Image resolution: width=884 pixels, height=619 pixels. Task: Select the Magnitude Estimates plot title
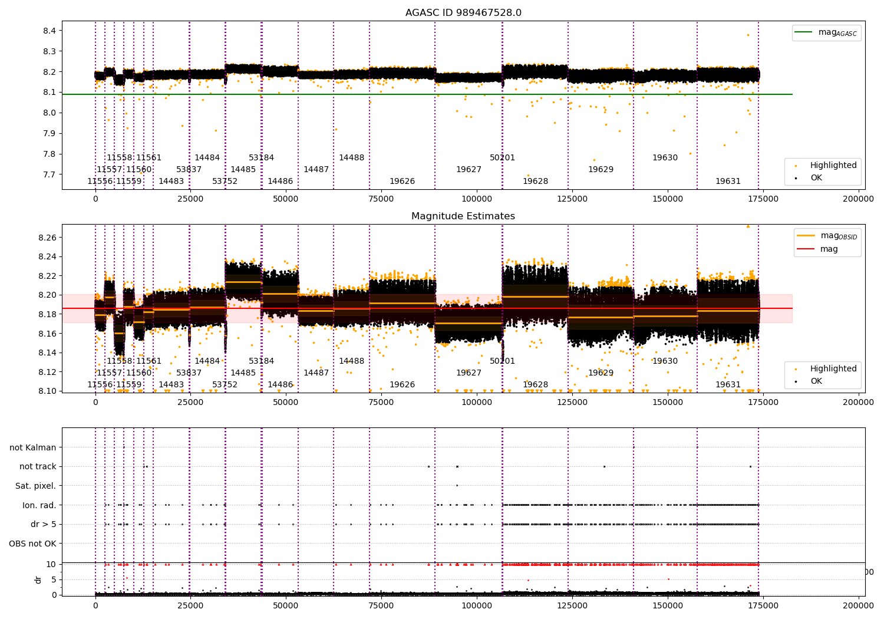(463, 216)
